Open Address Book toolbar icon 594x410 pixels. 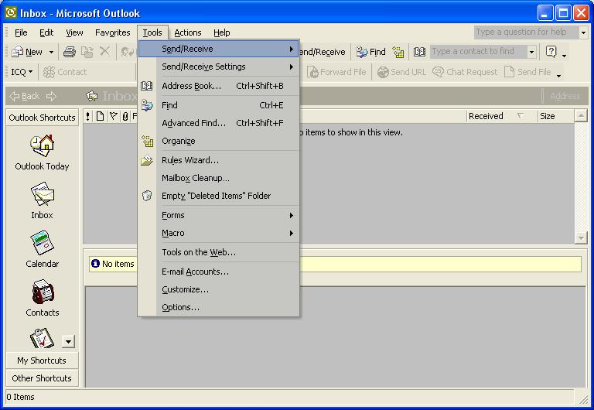[419, 52]
